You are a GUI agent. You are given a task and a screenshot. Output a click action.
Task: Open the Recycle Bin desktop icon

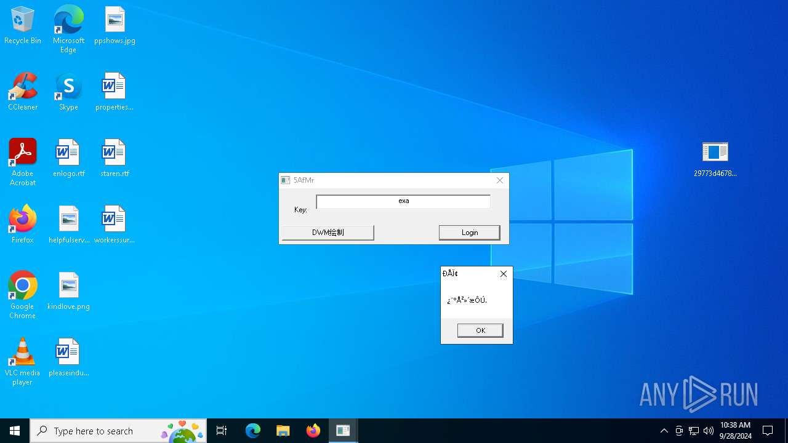click(x=23, y=26)
